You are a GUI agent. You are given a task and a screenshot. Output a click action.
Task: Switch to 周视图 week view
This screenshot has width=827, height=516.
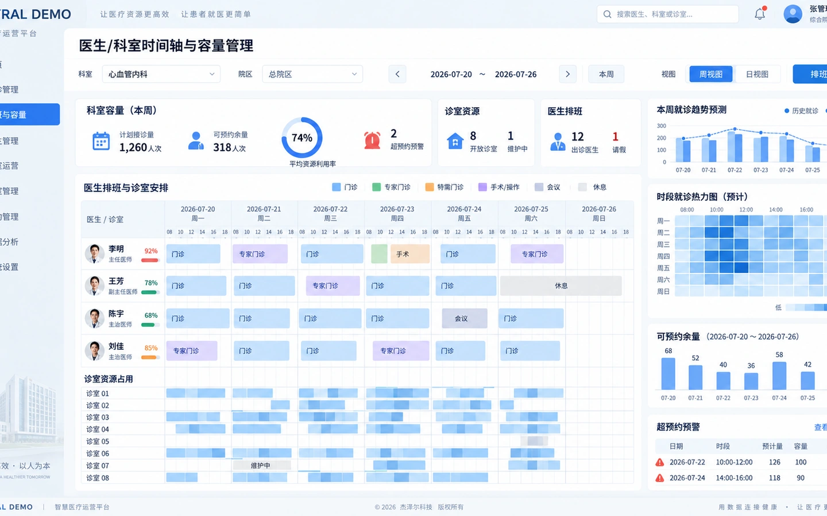pos(711,74)
